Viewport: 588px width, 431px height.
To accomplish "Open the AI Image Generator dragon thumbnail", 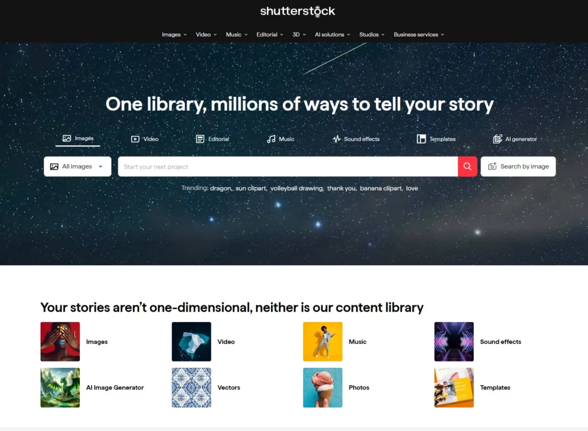I will tap(60, 387).
